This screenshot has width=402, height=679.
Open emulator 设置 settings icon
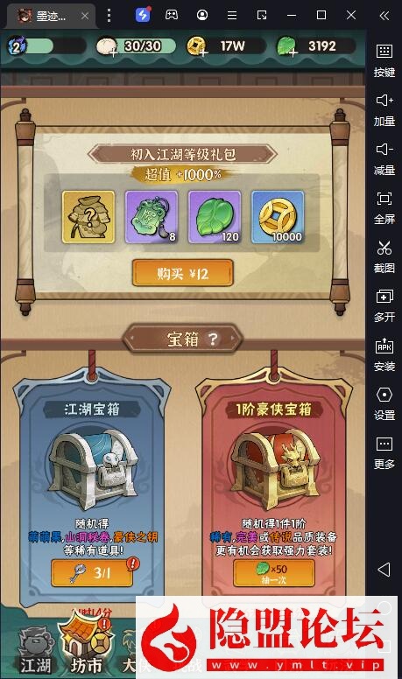(384, 404)
